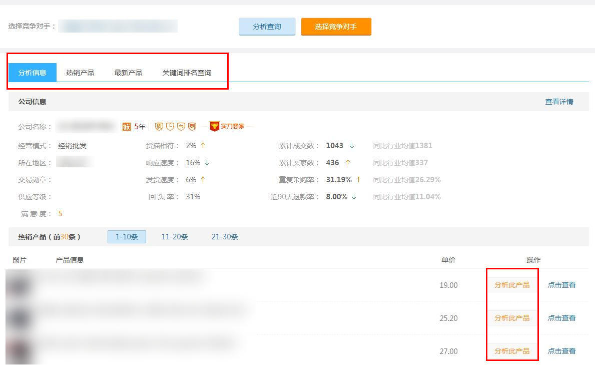Click the up arrow beside 重复采购率

coord(358,179)
